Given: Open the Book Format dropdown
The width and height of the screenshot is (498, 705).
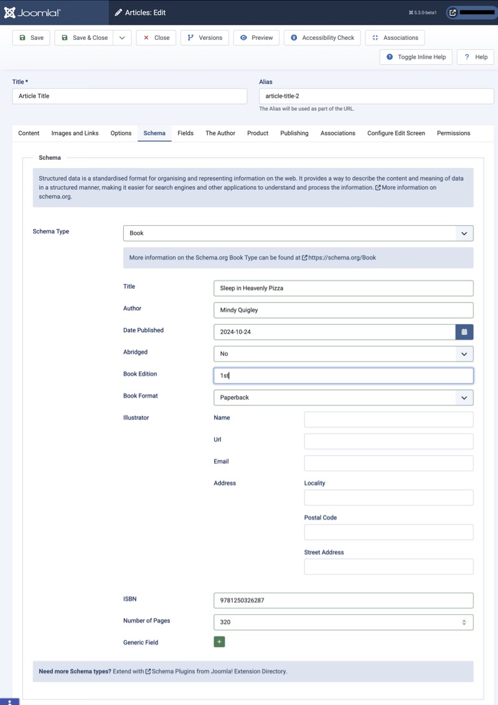Looking at the screenshot, I should point(343,398).
